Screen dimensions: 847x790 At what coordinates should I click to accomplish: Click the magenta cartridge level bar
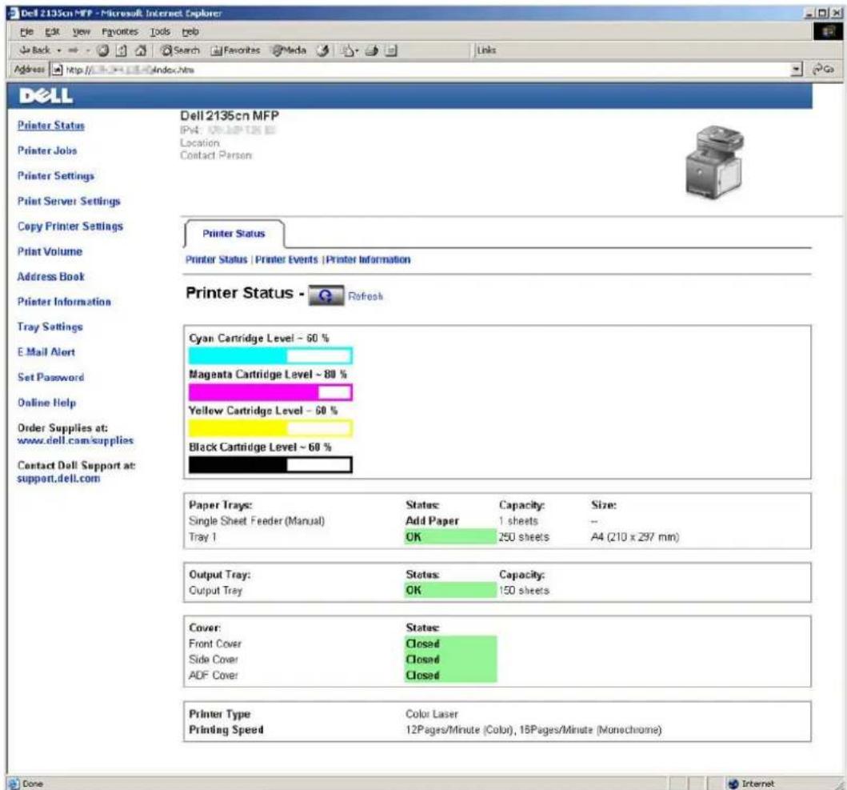(x=270, y=392)
